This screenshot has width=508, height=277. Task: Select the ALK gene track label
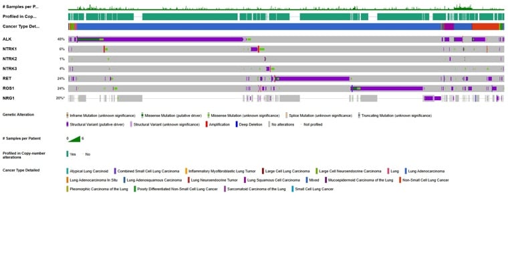point(7,39)
